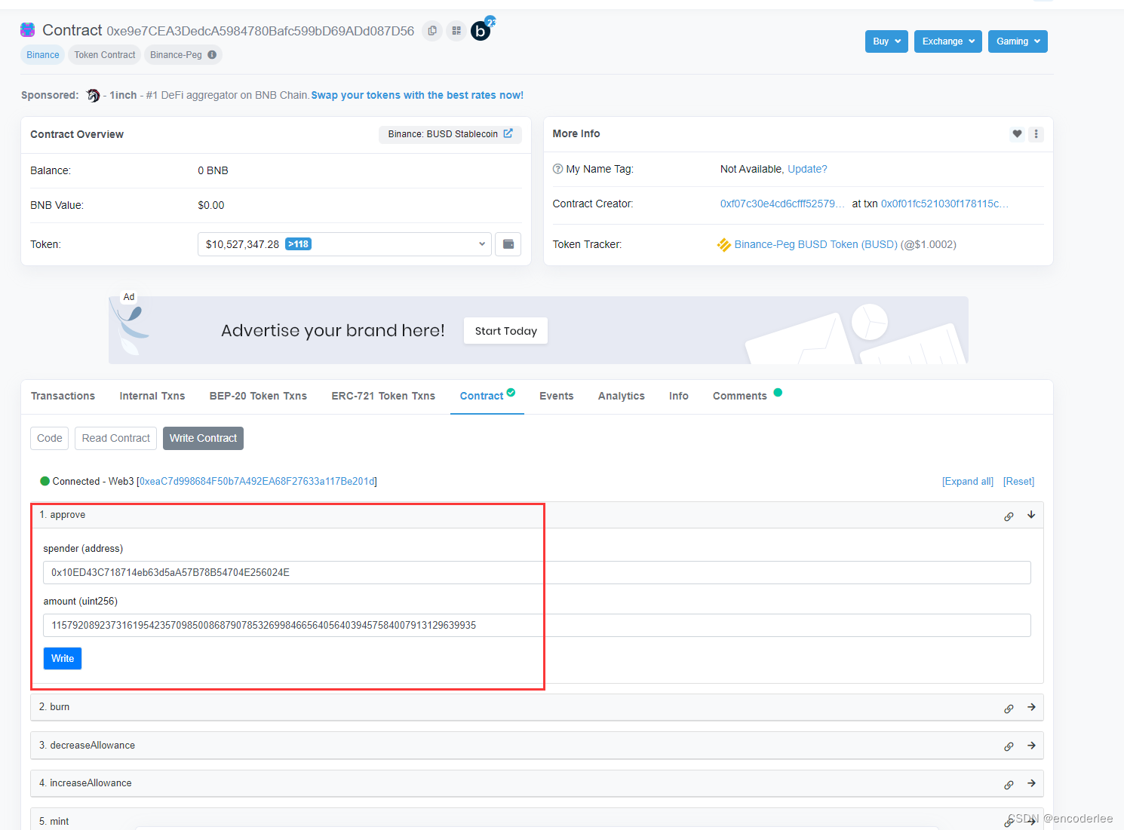This screenshot has width=1124, height=830.
Task: Switch to the Analytics tab
Action: click(622, 396)
